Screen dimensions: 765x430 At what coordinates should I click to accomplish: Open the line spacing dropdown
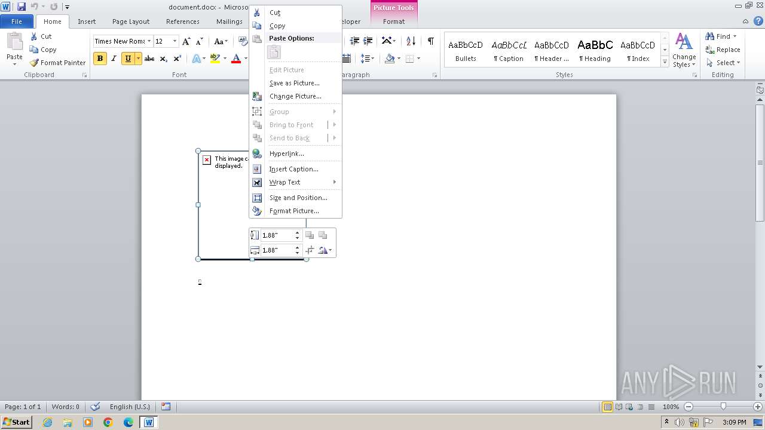tap(368, 59)
